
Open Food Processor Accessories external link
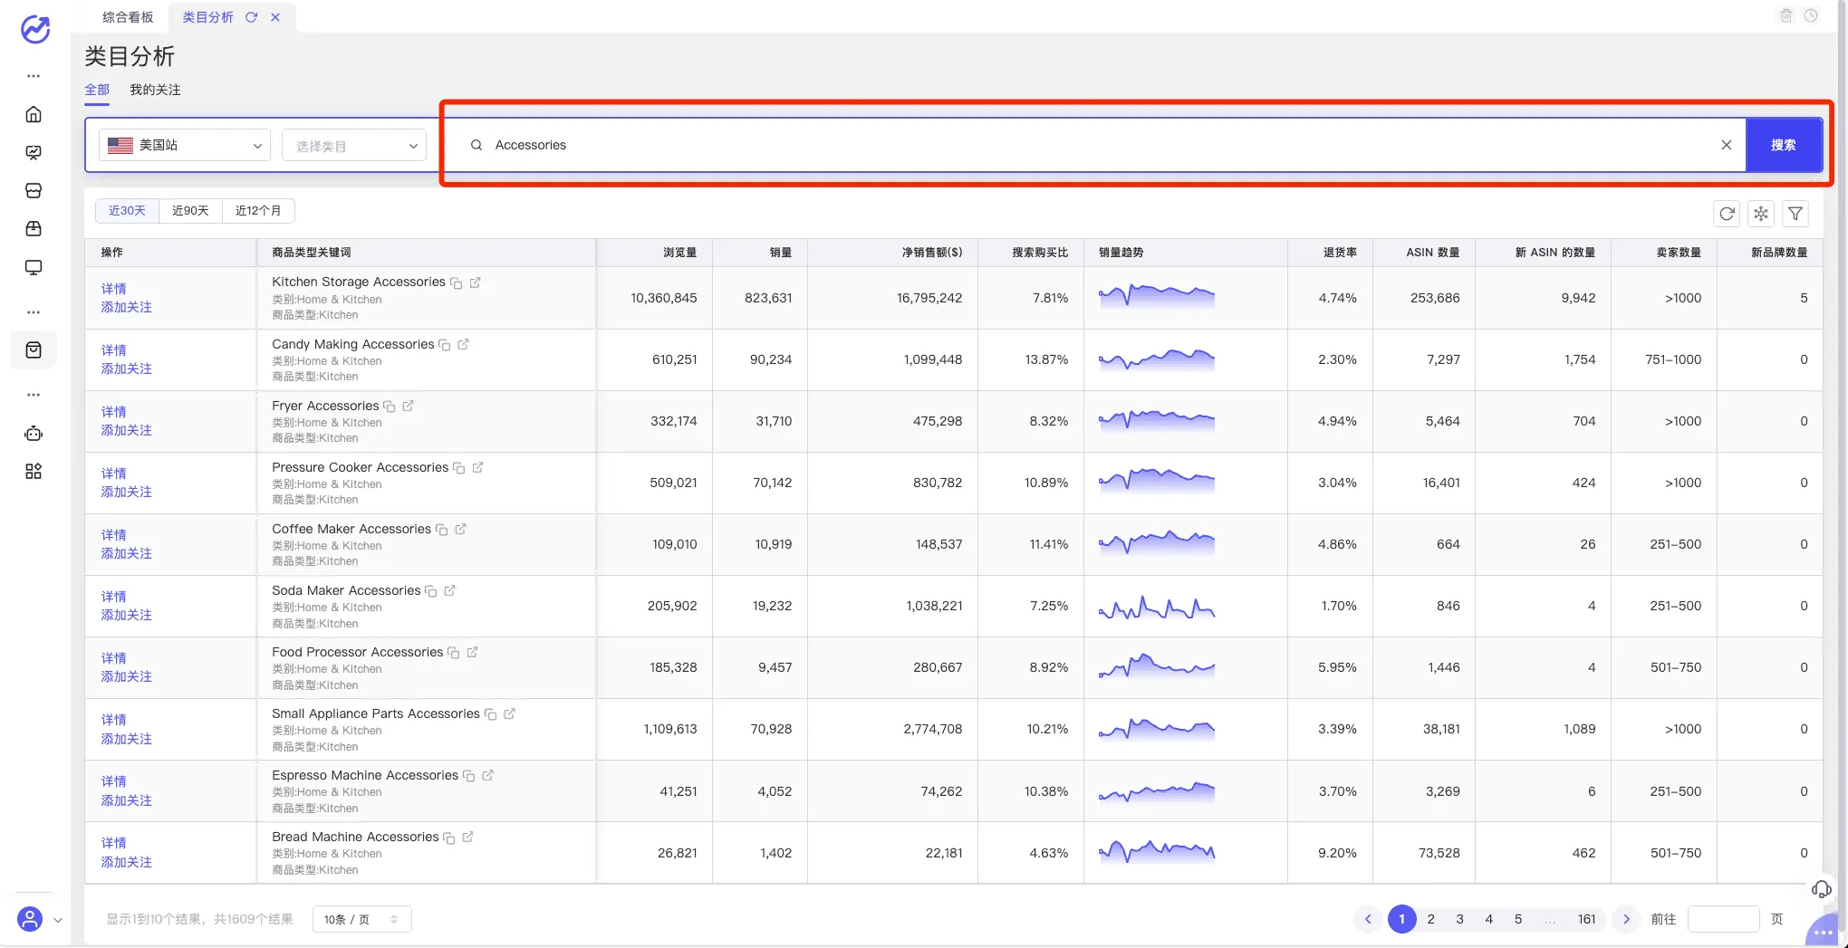(472, 652)
